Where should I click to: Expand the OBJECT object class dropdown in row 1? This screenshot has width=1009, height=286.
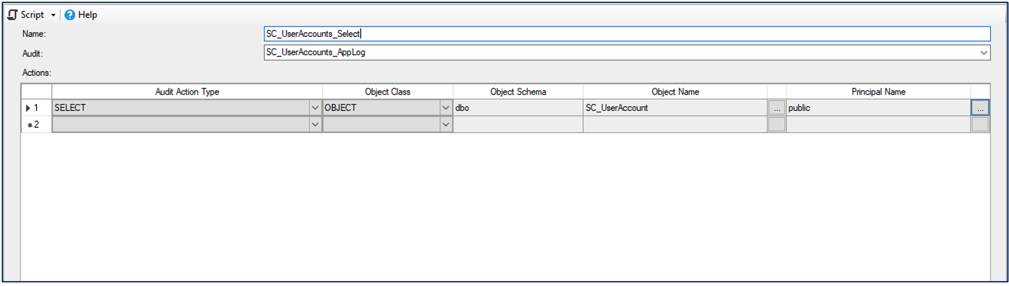[x=445, y=108]
